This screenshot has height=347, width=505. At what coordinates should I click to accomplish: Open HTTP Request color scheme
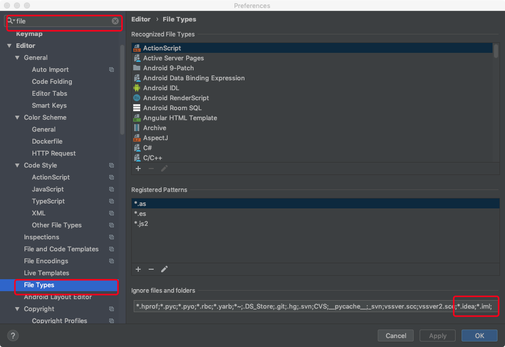coord(54,153)
